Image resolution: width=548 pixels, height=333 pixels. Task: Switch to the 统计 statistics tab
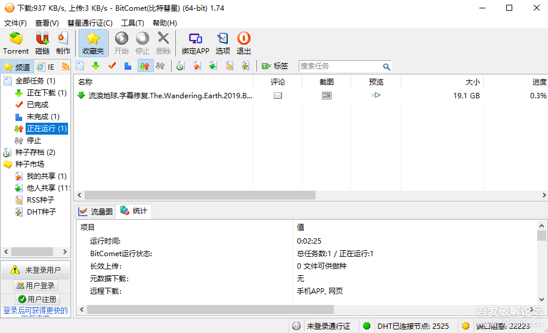(134, 211)
